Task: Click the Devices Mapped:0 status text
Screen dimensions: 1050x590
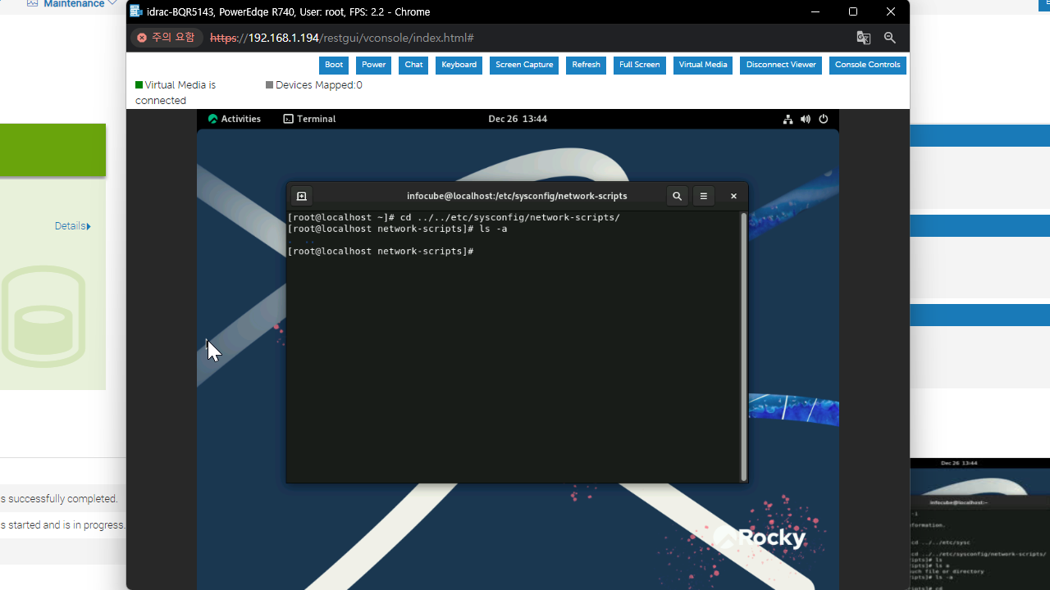Action: click(313, 85)
